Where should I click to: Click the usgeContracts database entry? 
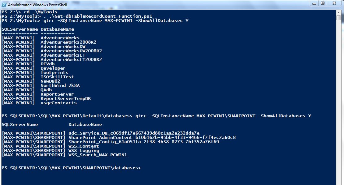click(59, 103)
